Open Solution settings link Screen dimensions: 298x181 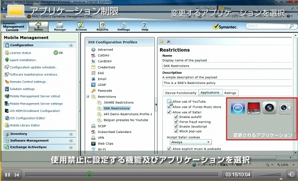tap(22, 89)
